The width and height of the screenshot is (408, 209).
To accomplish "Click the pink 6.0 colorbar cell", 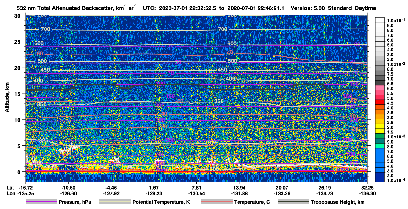I will click(380, 88).
